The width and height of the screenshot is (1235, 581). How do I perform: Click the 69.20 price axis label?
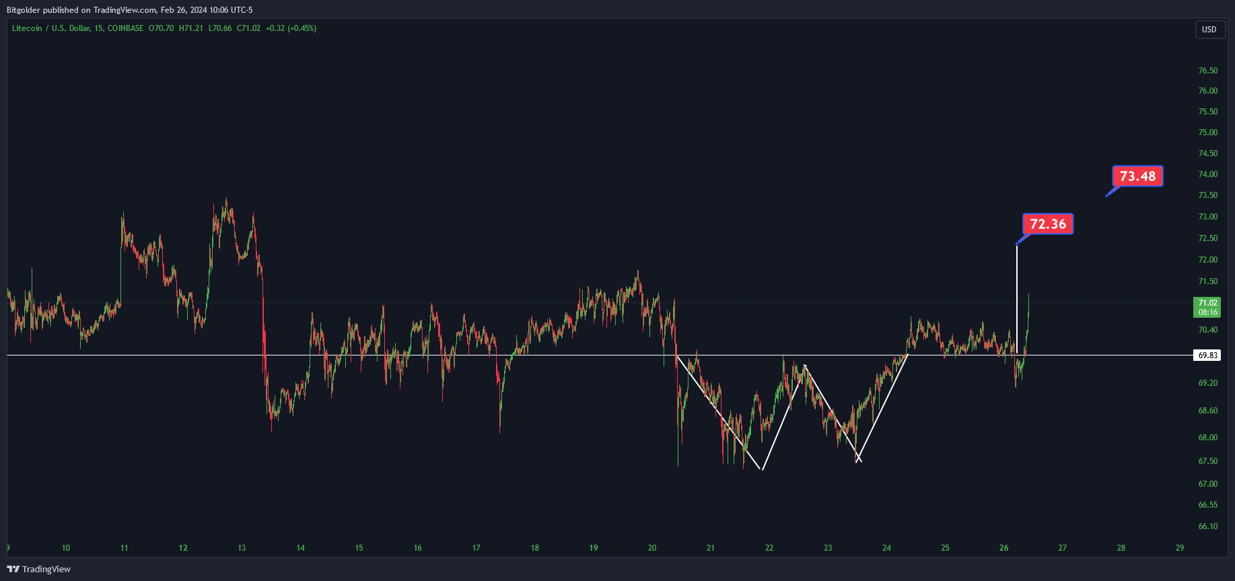coord(1208,383)
